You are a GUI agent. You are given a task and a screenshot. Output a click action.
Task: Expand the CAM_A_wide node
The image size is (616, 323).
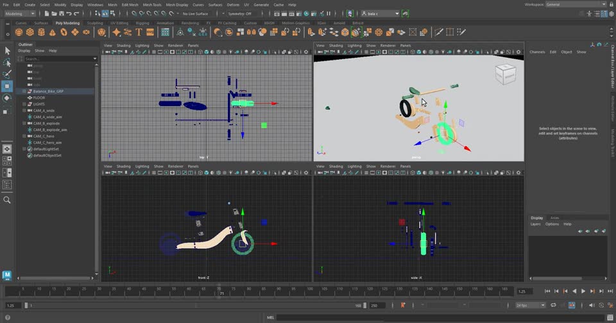point(24,110)
